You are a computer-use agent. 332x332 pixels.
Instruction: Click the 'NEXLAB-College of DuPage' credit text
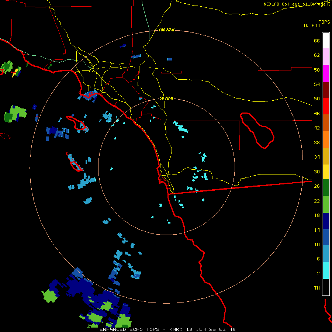294,4
